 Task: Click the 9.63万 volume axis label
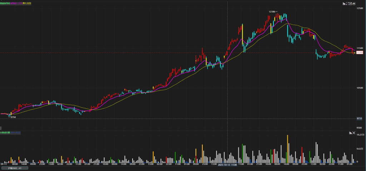(x=360, y=149)
